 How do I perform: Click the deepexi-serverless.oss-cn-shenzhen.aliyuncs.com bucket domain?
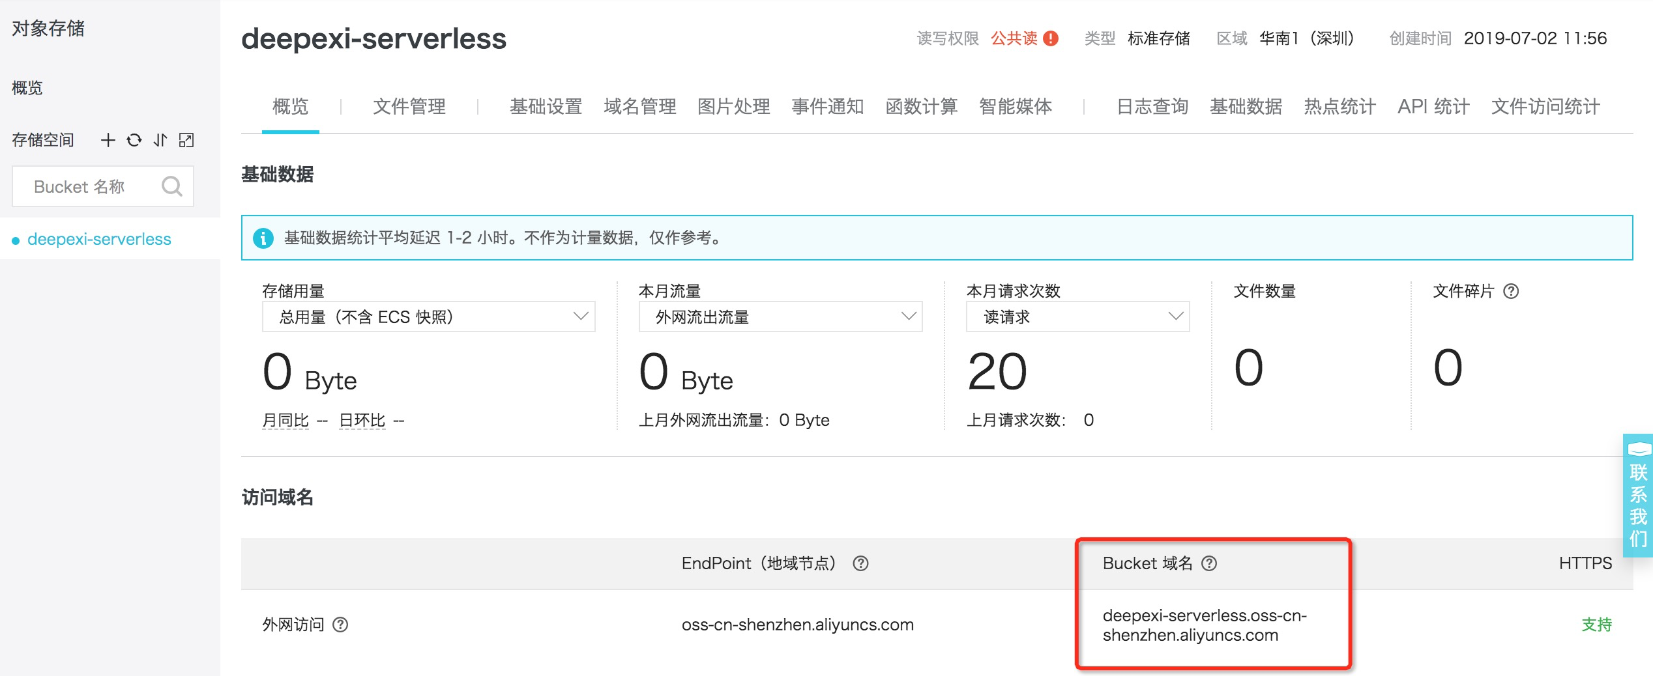tap(1205, 625)
